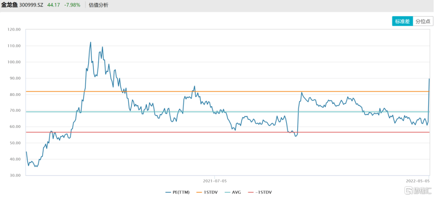Click the 金龙鱼 stock name

pyautogui.click(x=9, y=5)
